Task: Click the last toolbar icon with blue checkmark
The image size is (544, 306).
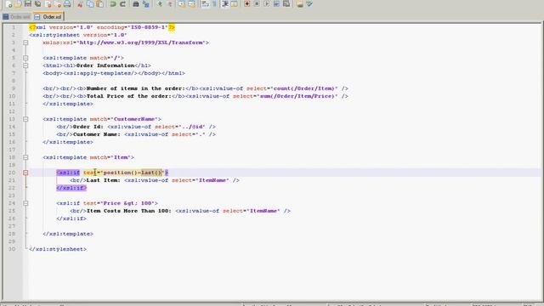Action: pyautogui.click(x=309, y=4)
